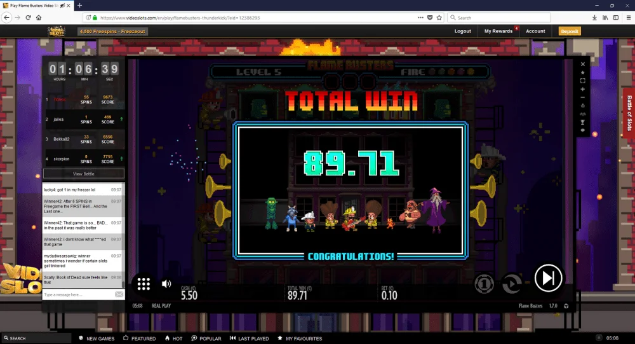Click the 89.71 total win amount
The image size is (635, 344).
[x=352, y=164]
